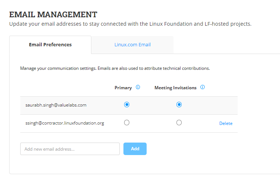Click the info icon beside Primary
The image size is (280, 176).
point(138,87)
